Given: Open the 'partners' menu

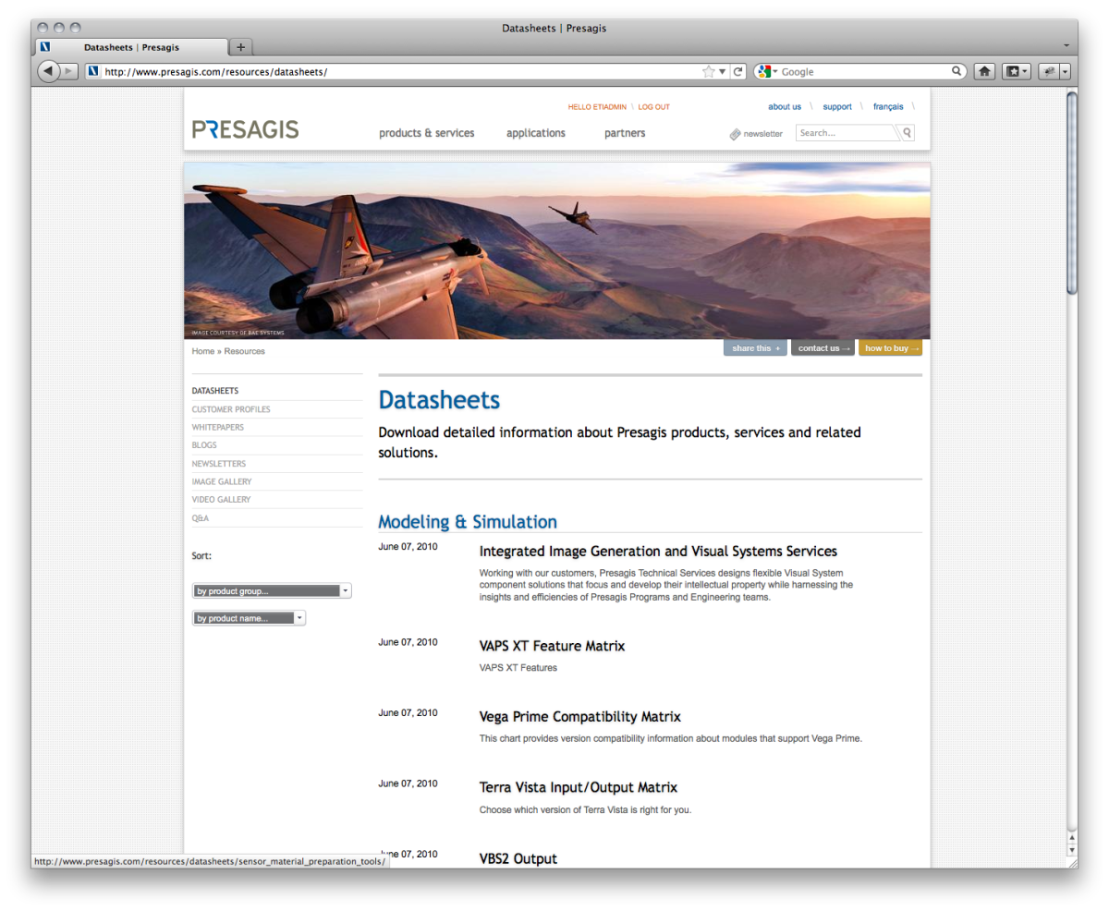Looking at the screenshot, I should pyautogui.click(x=625, y=133).
